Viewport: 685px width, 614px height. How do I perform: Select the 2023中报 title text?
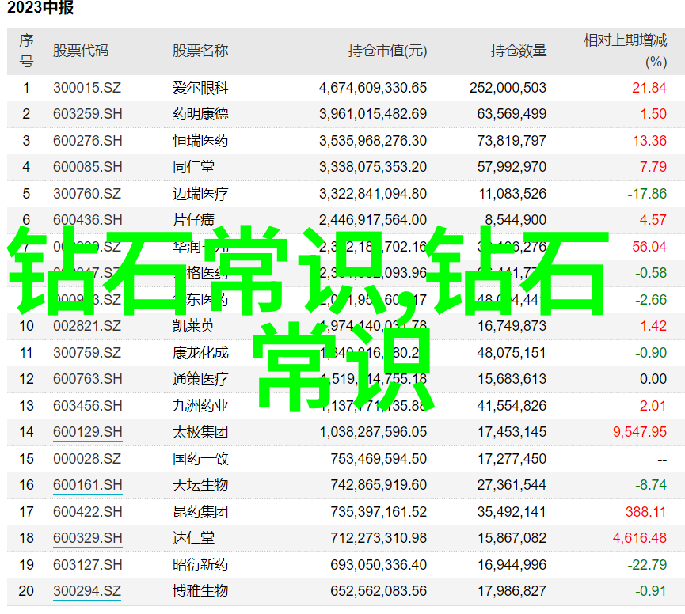[x=40, y=8]
